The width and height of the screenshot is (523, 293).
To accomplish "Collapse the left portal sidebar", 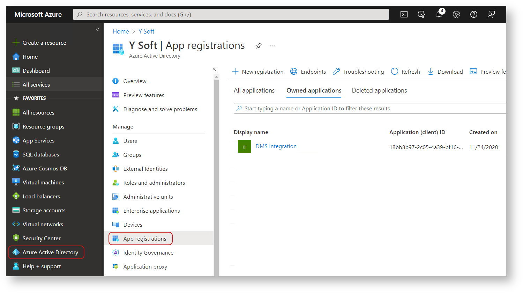I will (x=98, y=29).
